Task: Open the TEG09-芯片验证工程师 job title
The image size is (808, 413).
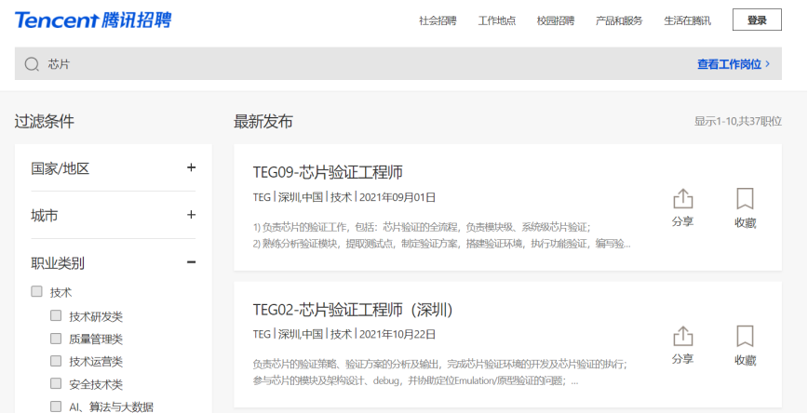Action: coord(328,172)
